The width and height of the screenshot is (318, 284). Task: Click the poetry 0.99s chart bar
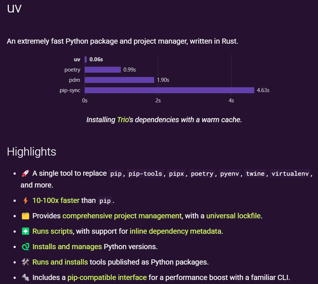pos(103,70)
